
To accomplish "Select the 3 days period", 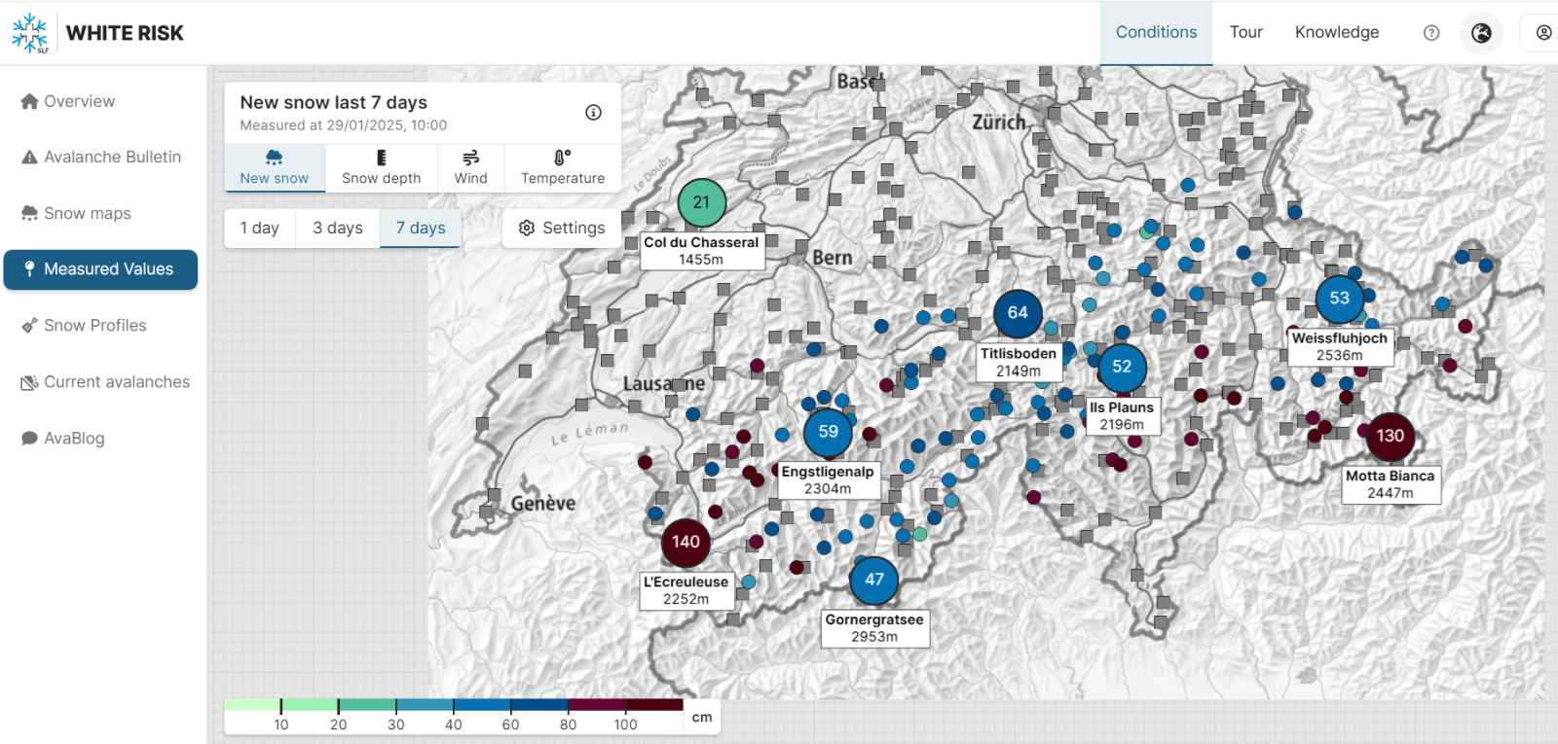I will 338,228.
